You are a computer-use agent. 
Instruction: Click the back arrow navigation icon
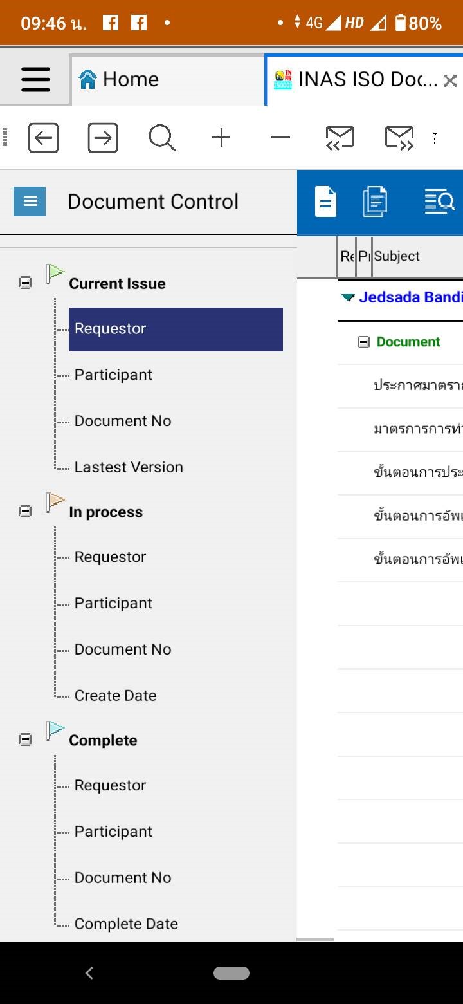[43, 138]
